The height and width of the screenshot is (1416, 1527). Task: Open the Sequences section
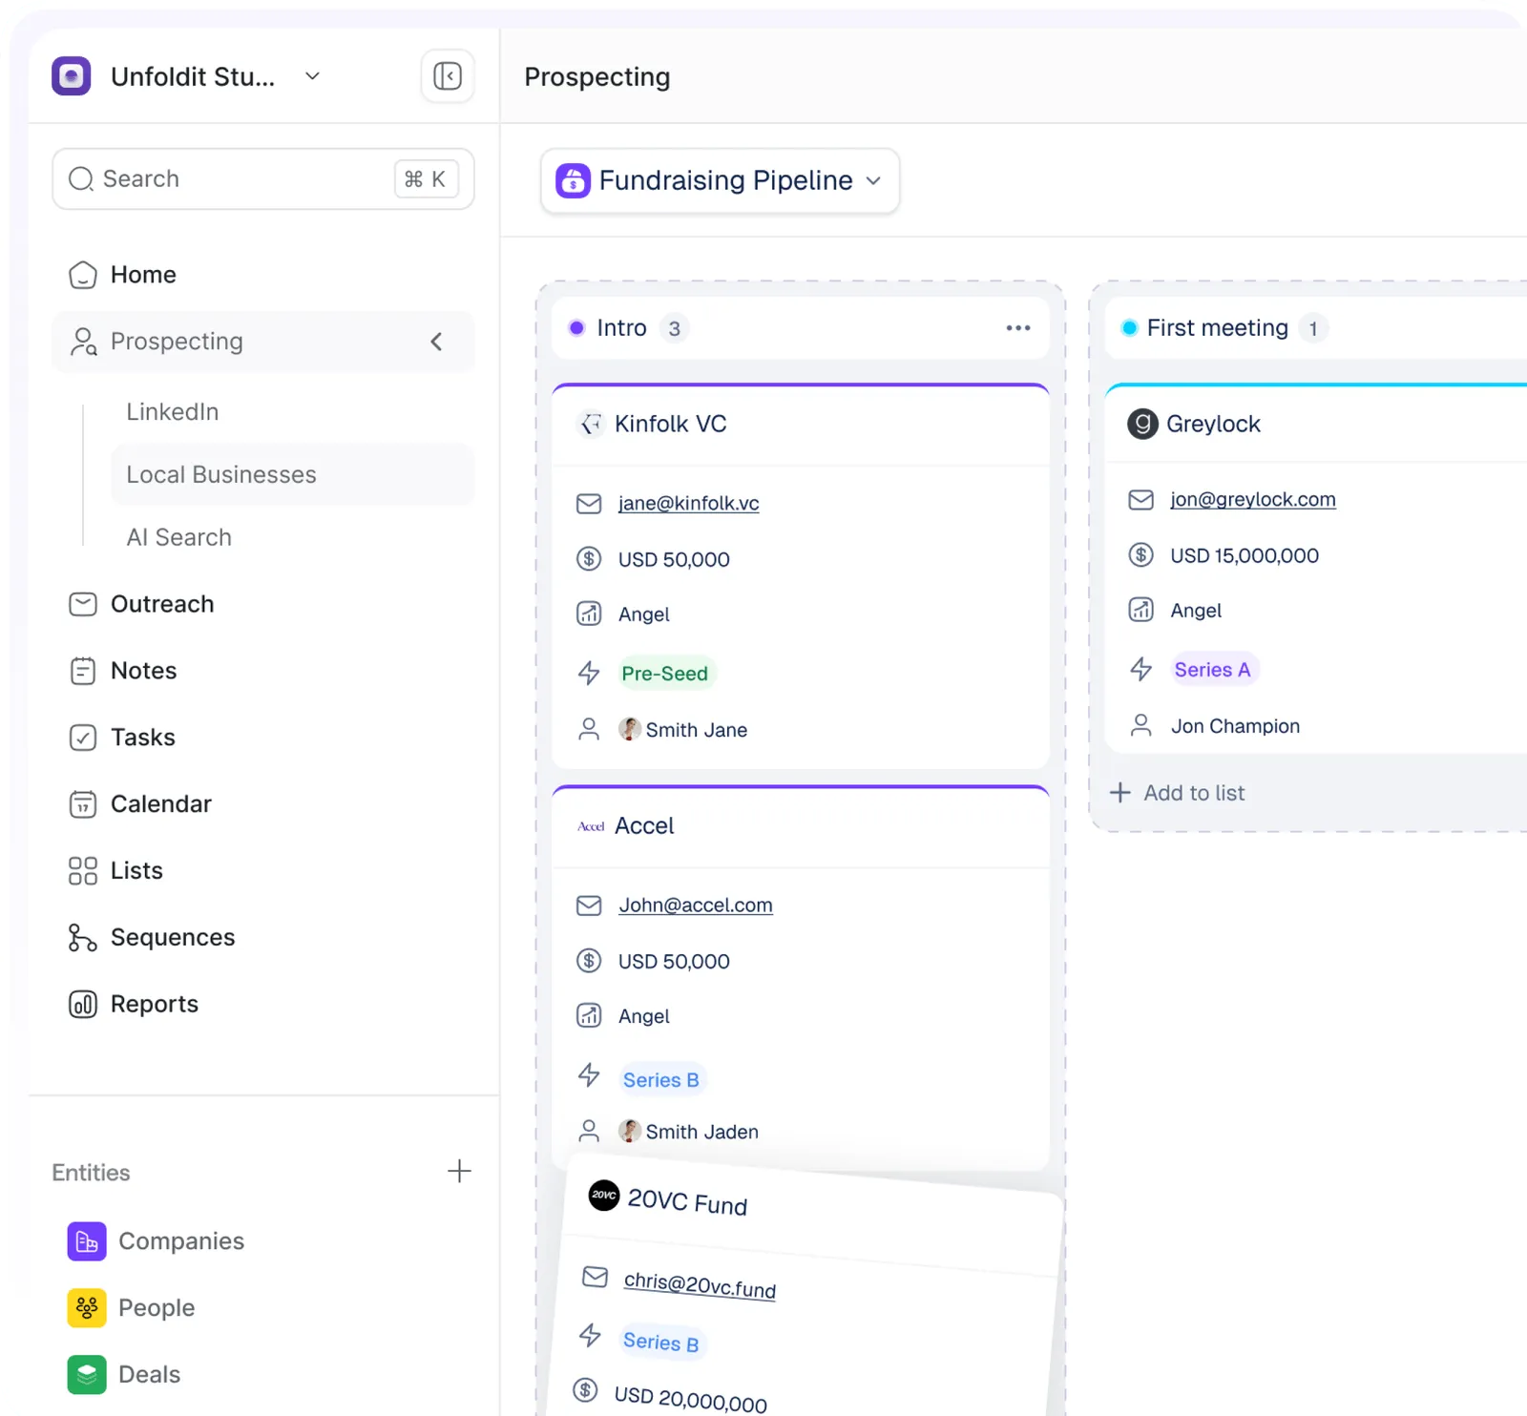tap(173, 938)
